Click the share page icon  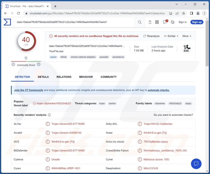177,13
